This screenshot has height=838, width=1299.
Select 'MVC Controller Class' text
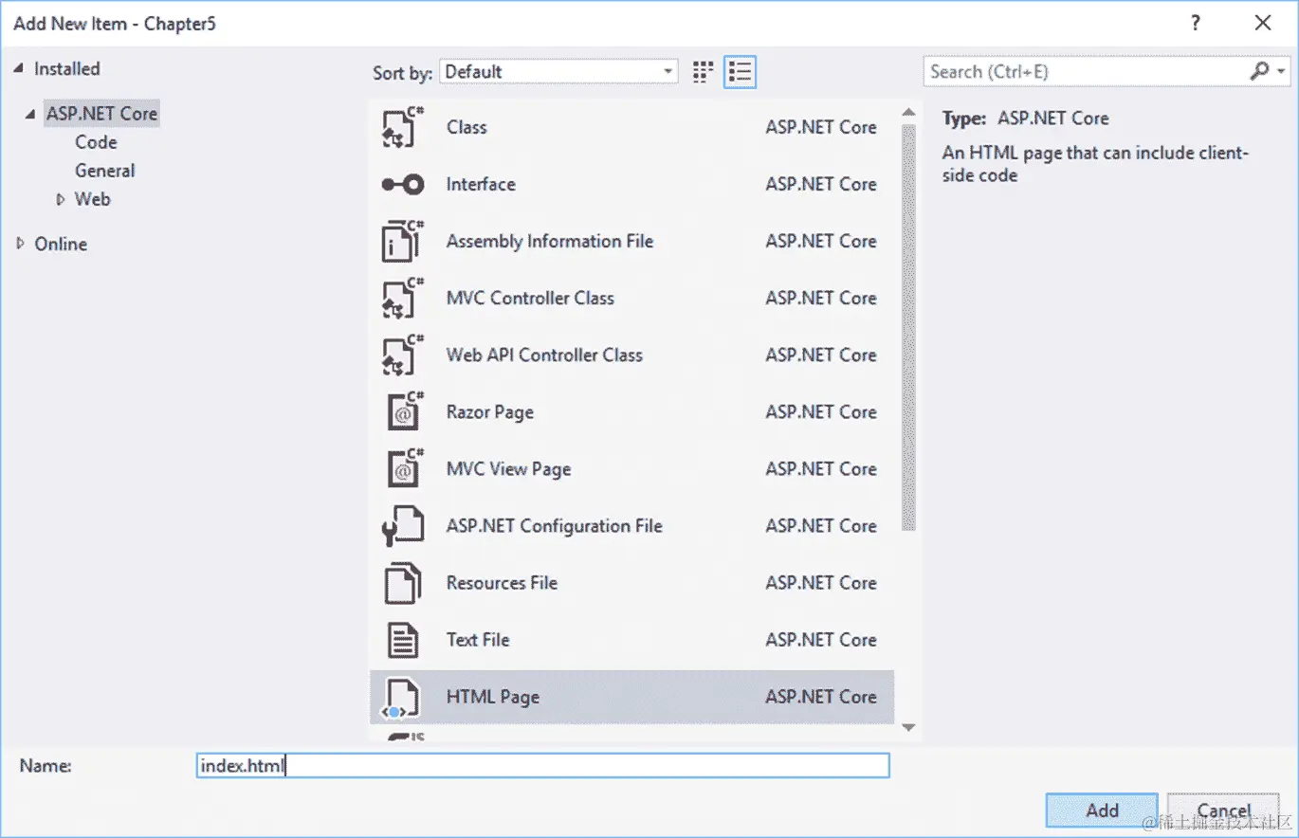coord(530,298)
